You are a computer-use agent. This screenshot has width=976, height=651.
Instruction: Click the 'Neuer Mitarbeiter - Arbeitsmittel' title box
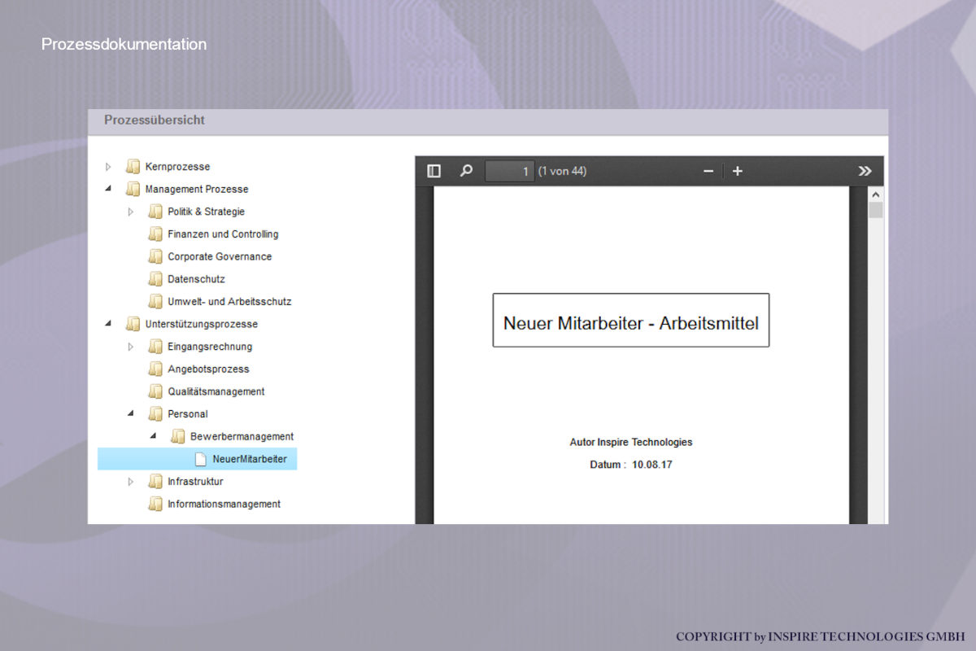631,321
